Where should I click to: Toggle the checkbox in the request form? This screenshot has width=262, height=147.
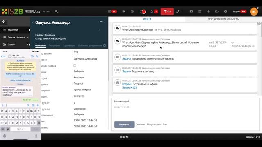point(75,65)
